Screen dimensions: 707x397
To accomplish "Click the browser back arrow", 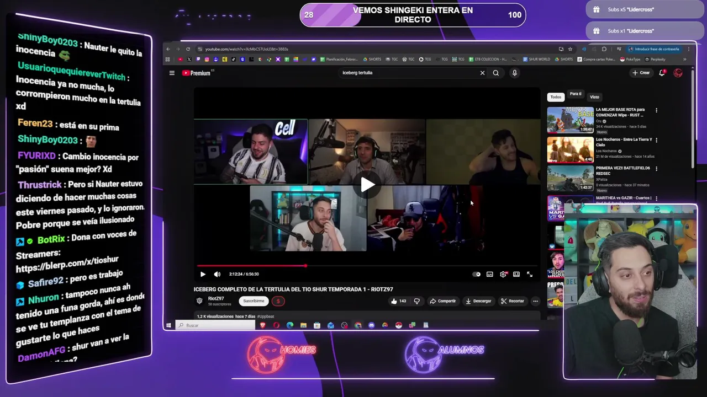I will point(168,49).
